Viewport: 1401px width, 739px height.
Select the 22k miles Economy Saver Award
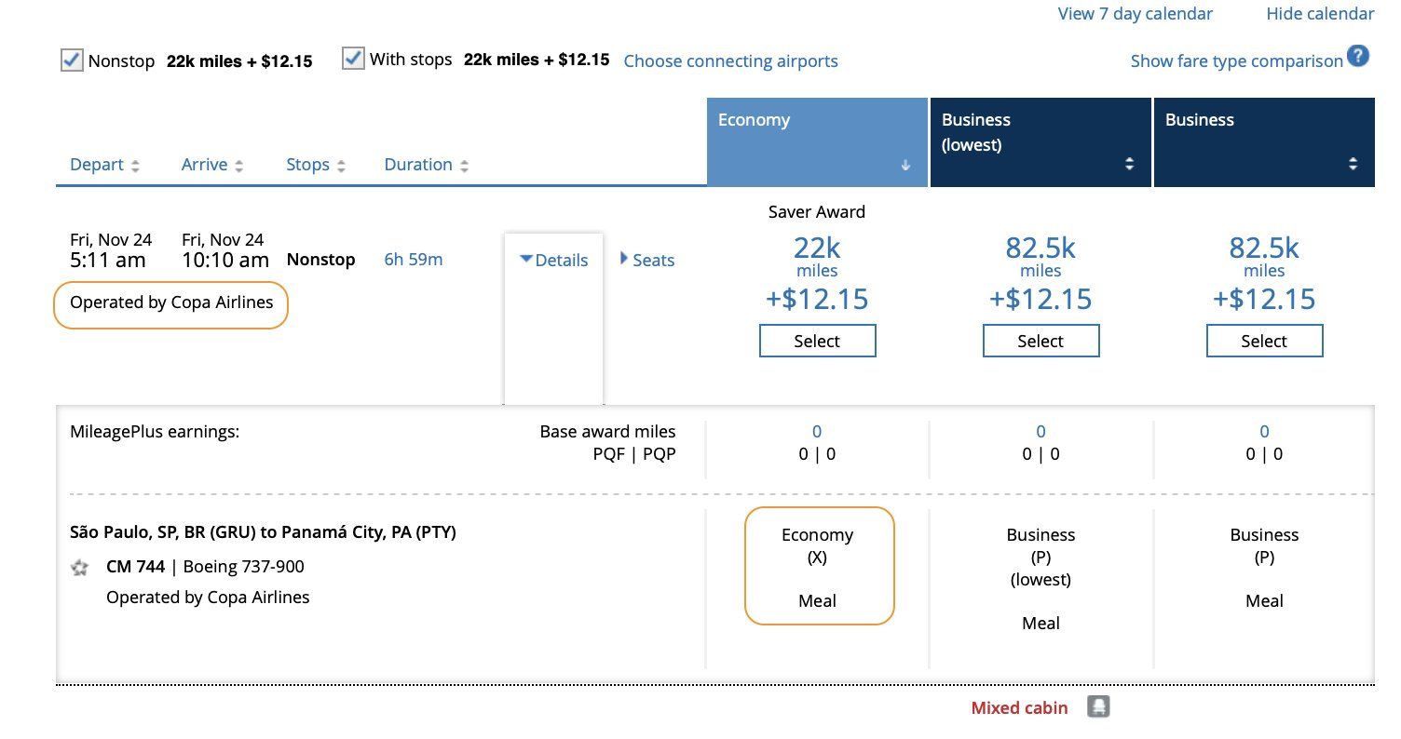point(817,341)
